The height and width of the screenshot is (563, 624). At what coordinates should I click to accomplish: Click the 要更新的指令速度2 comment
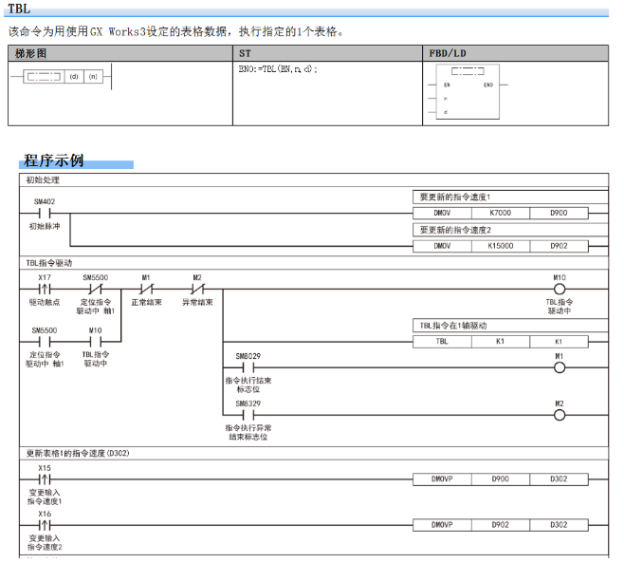click(455, 230)
